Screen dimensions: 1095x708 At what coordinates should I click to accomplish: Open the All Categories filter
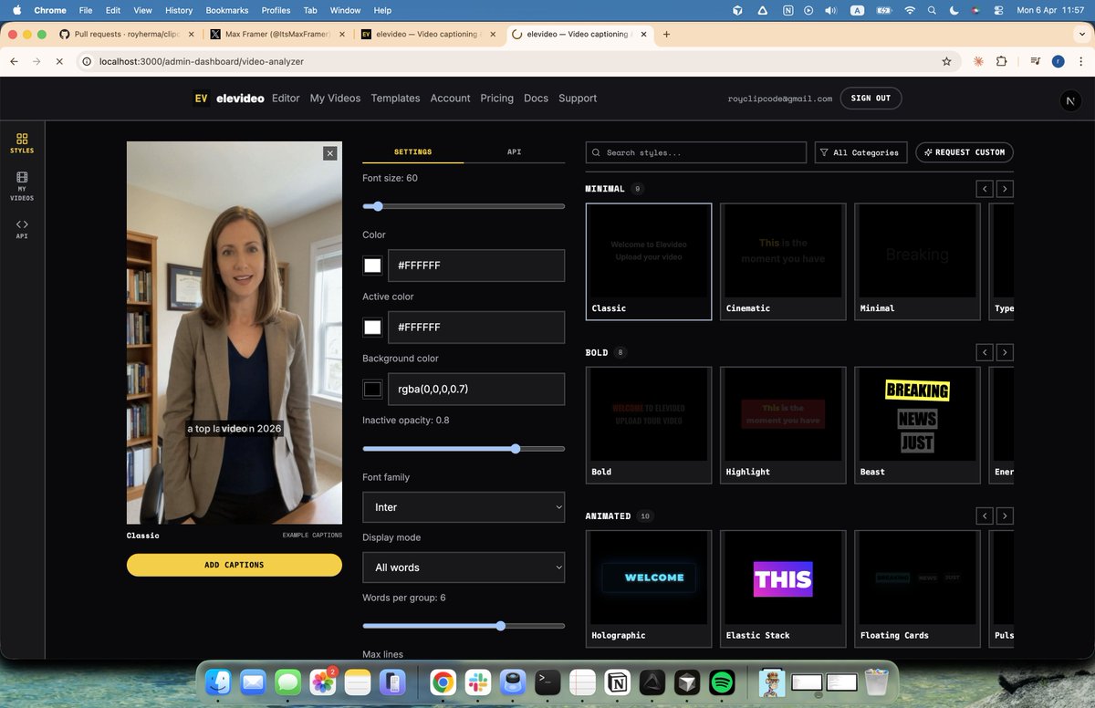click(860, 152)
